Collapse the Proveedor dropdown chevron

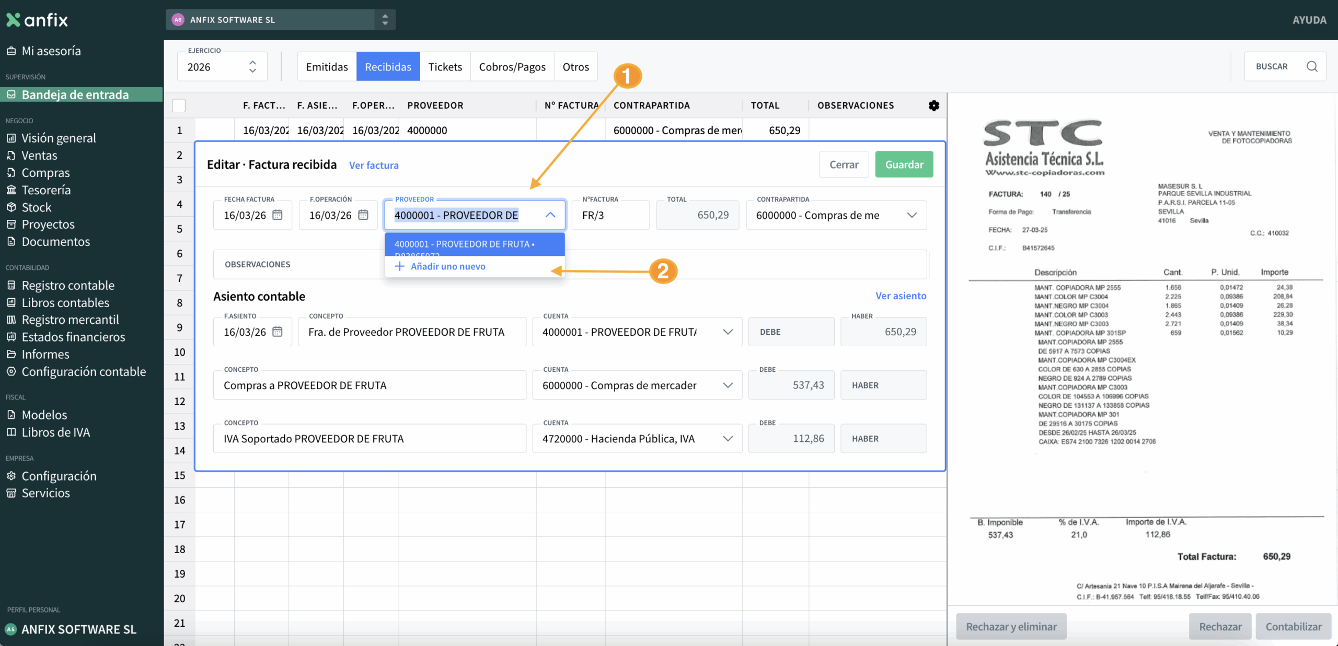pos(550,215)
